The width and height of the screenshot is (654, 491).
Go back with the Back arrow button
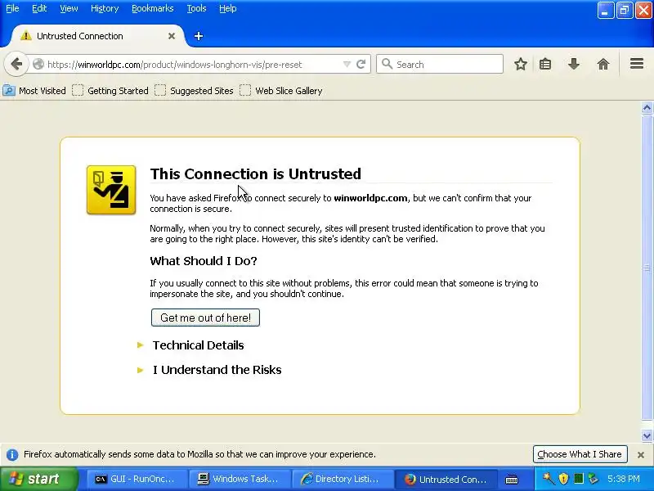(x=16, y=65)
